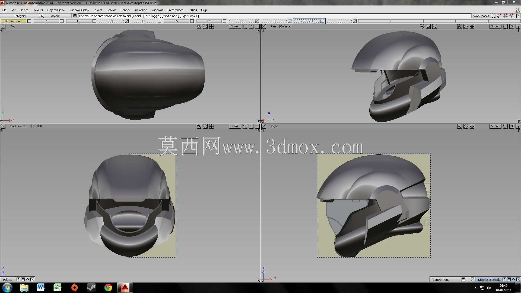This screenshot has width=521, height=293.
Task: Select layer L1
Action: 46,21
